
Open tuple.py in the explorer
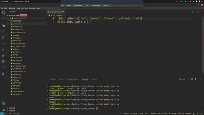tap(16, 88)
